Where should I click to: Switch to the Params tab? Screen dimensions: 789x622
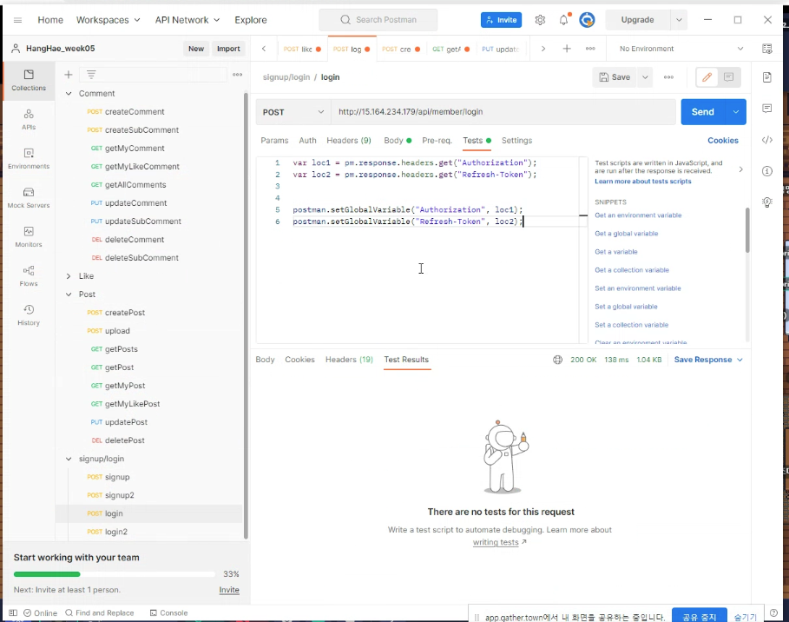(x=274, y=141)
